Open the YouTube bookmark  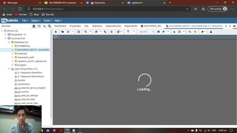(x=21, y=14)
